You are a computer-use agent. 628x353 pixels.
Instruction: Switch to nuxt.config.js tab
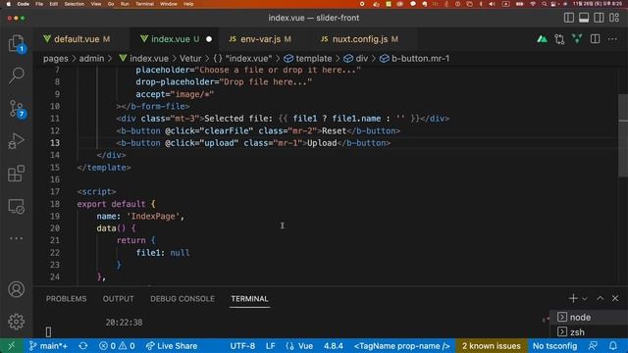(359, 39)
